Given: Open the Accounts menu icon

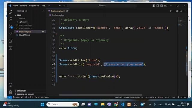Looking at the screenshot, I should point(10,85).
